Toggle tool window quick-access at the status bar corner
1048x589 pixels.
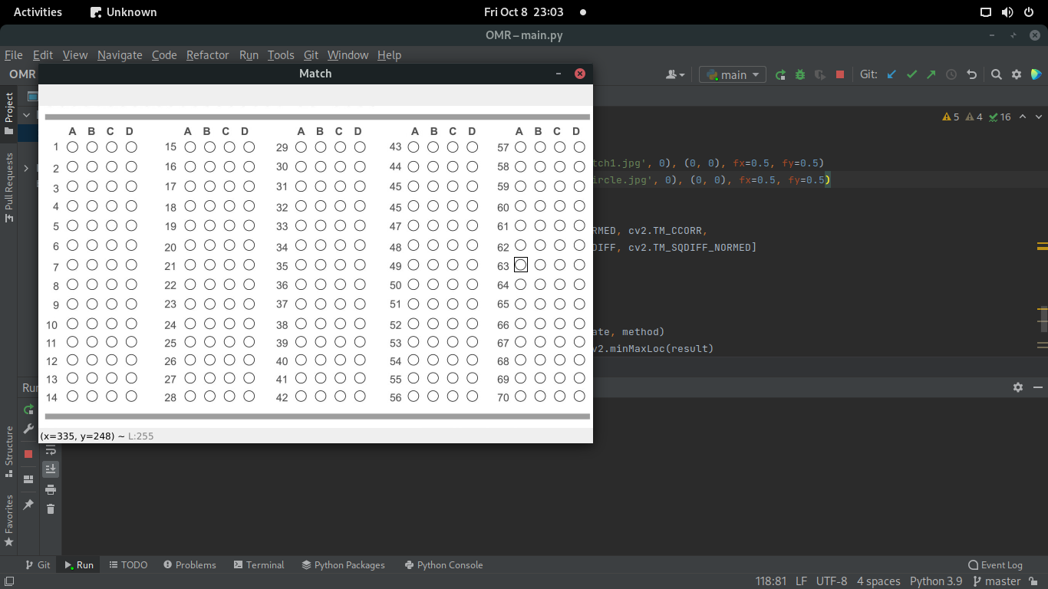point(8,581)
